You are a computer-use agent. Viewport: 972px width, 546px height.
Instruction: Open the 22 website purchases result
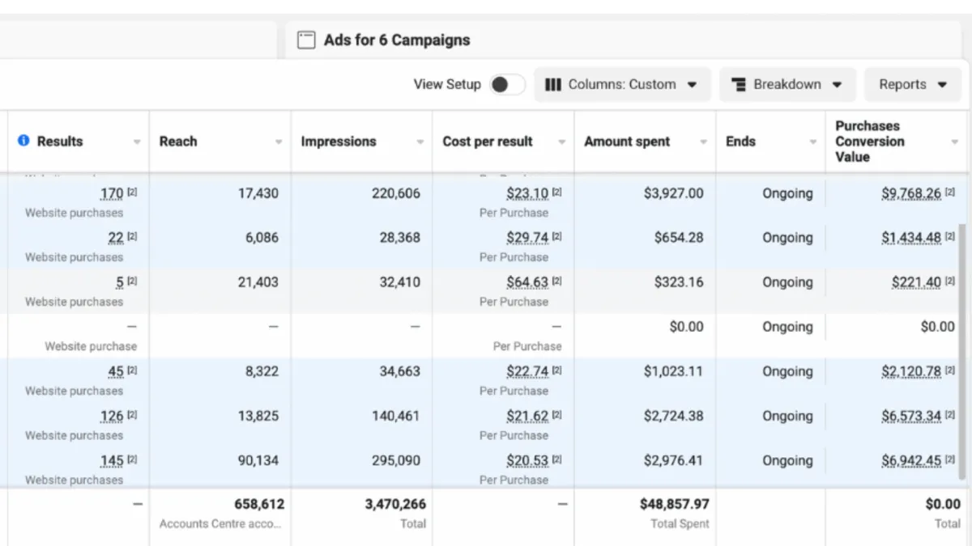click(x=116, y=238)
